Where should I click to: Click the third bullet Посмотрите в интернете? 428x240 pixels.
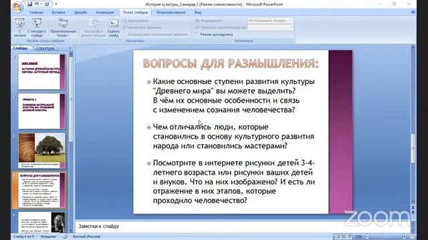point(233,181)
